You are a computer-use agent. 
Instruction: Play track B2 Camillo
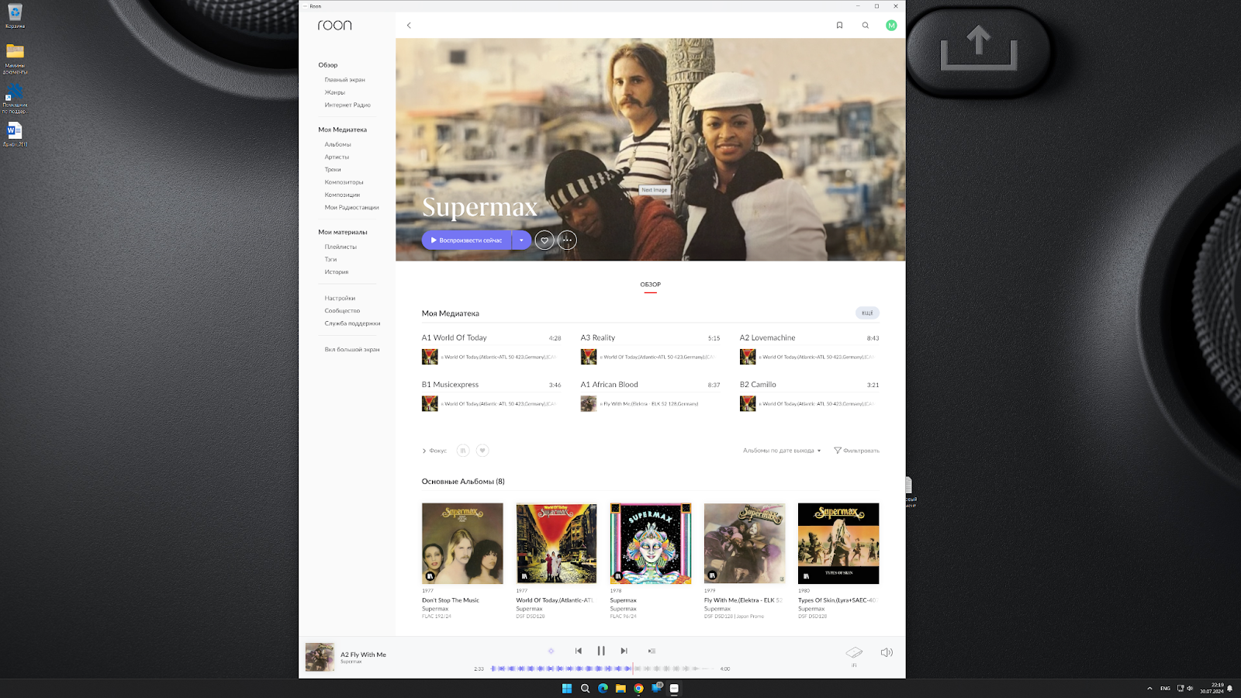coord(758,385)
